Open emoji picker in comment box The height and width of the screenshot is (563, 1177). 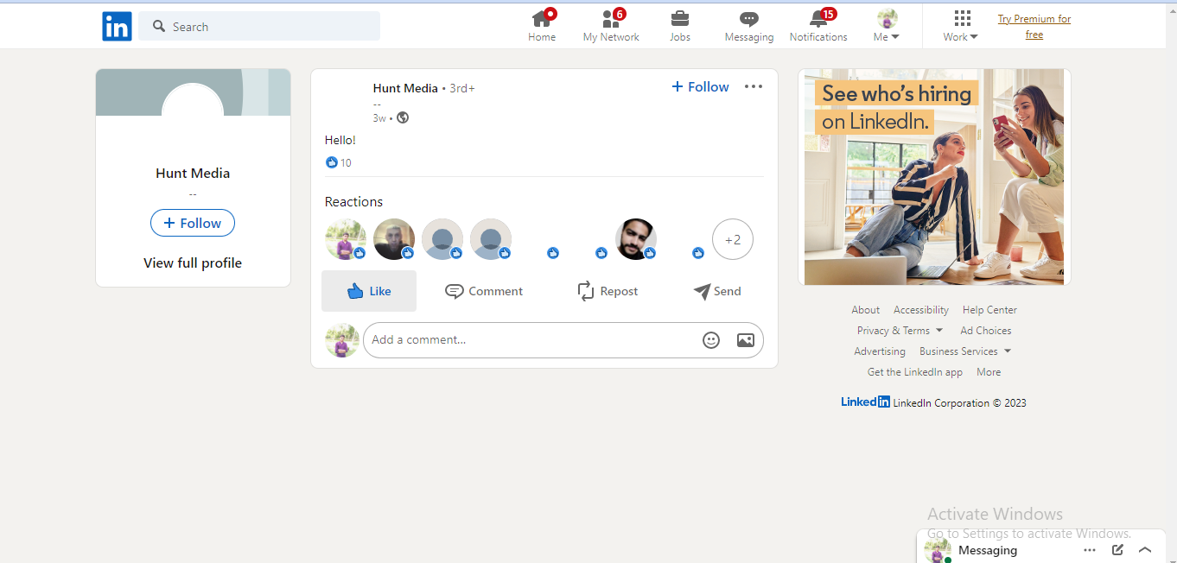pyautogui.click(x=711, y=340)
